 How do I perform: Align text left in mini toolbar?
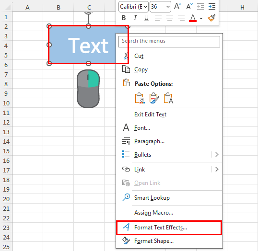[x=158, y=18]
